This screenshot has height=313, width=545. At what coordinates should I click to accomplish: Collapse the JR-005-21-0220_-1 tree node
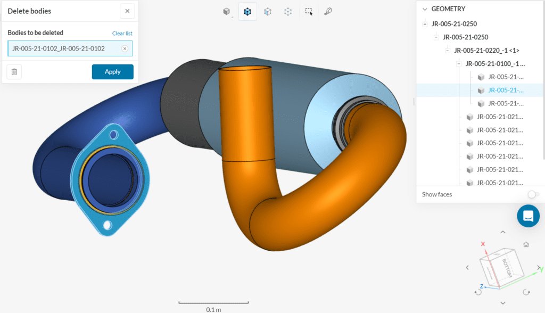[447, 50]
